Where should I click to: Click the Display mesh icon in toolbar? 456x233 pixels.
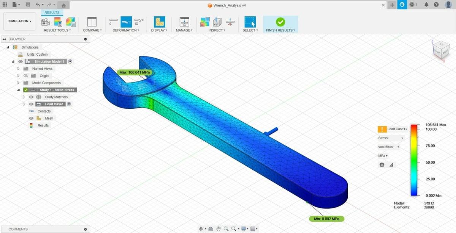point(159,22)
